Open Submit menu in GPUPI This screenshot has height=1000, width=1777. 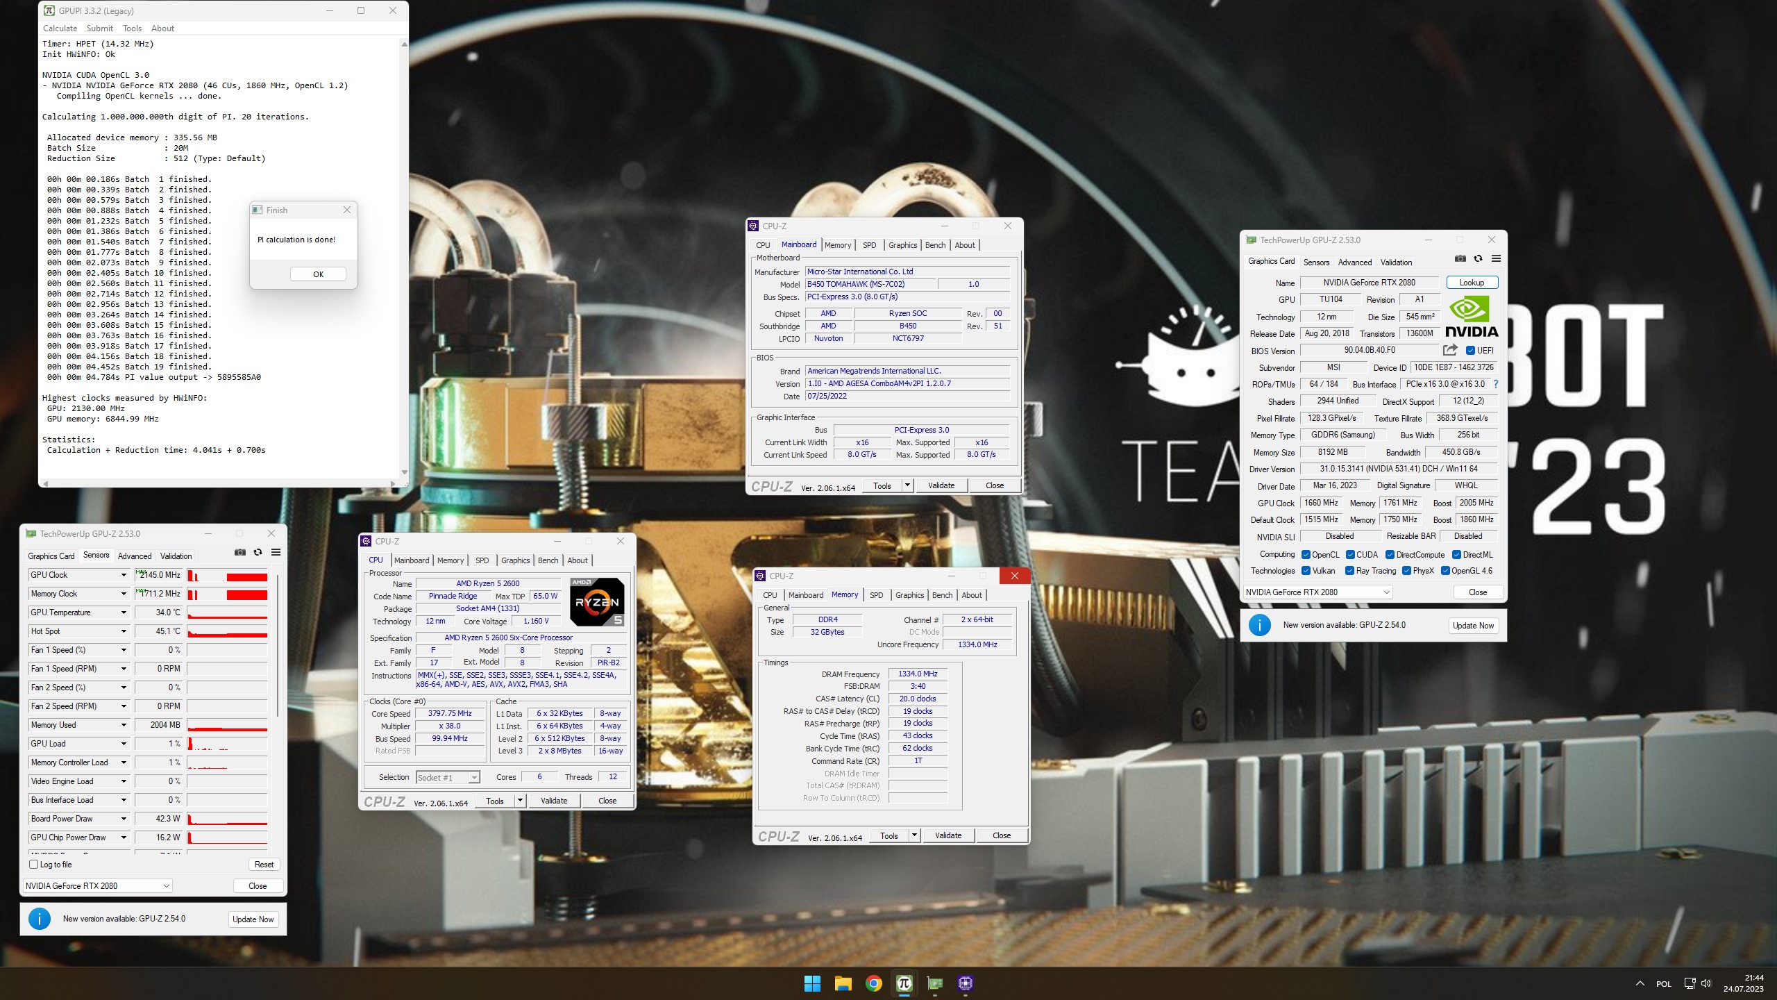point(100,28)
